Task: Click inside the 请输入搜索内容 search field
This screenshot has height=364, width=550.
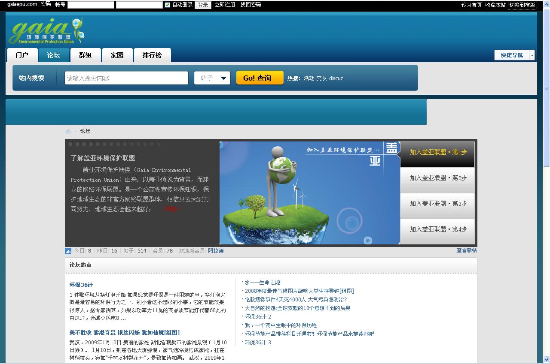Action: (126, 78)
